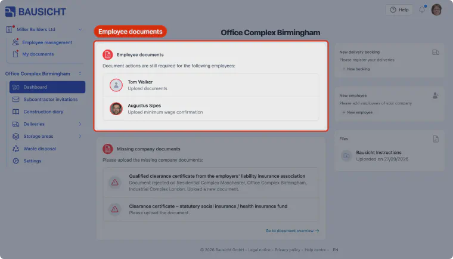Click the delivery truck icon on New delivery booking card

(x=436, y=53)
